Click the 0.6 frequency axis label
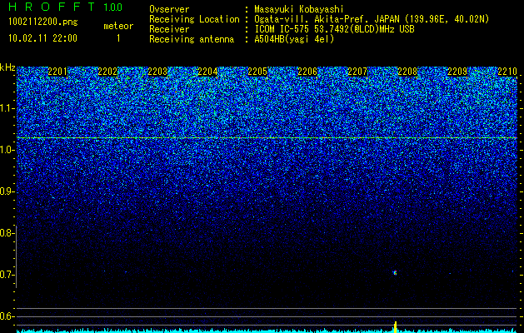Viewport: 524px width, 333px height. click(x=7, y=316)
